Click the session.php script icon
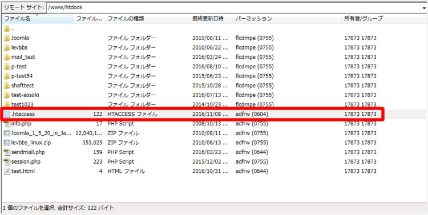This screenshot has height=215, width=428. pyautogui.click(x=7, y=161)
